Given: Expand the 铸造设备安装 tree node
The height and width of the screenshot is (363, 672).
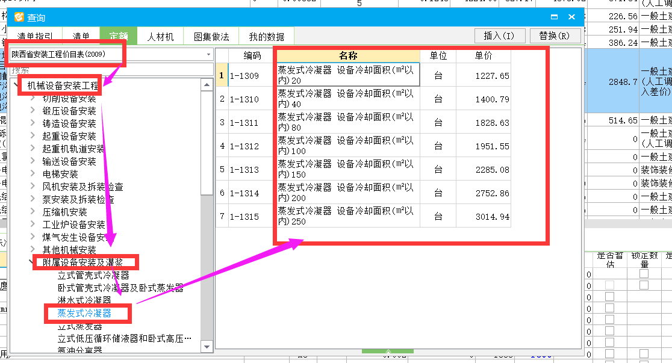Looking at the screenshot, I should point(33,123).
